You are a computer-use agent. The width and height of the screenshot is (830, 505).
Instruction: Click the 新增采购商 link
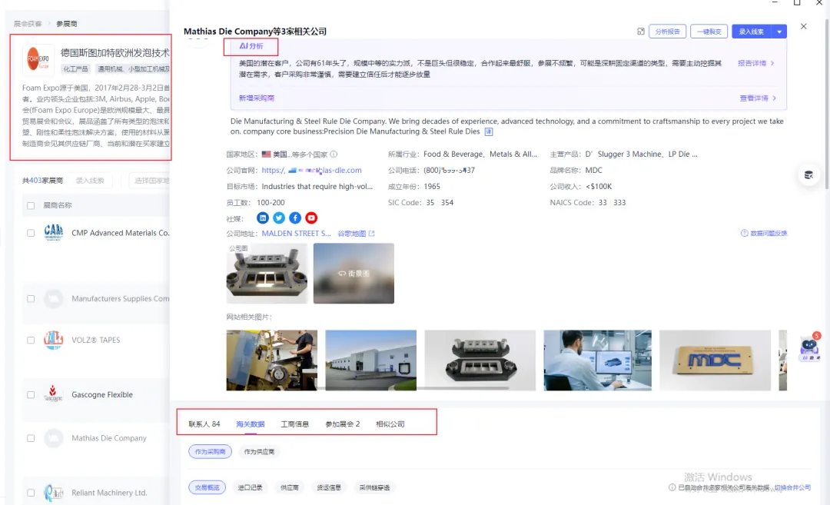click(256, 98)
